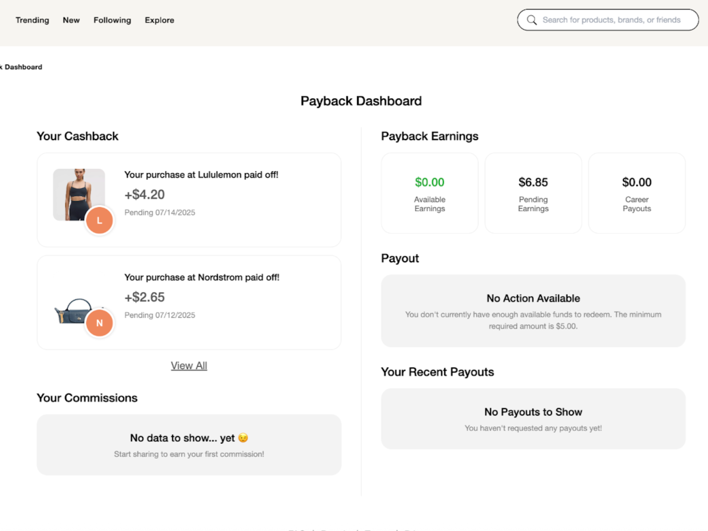This screenshot has height=531, width=708.
Task: Select the Pending Earnings card
Action: click(533, 193)
